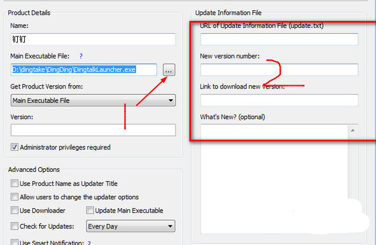Click the help question mark beside Main Executable File

coord(81,56)
